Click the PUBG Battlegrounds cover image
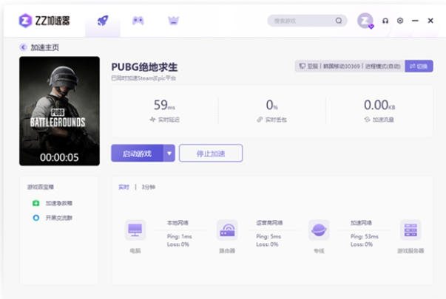 tap(59, 111)
